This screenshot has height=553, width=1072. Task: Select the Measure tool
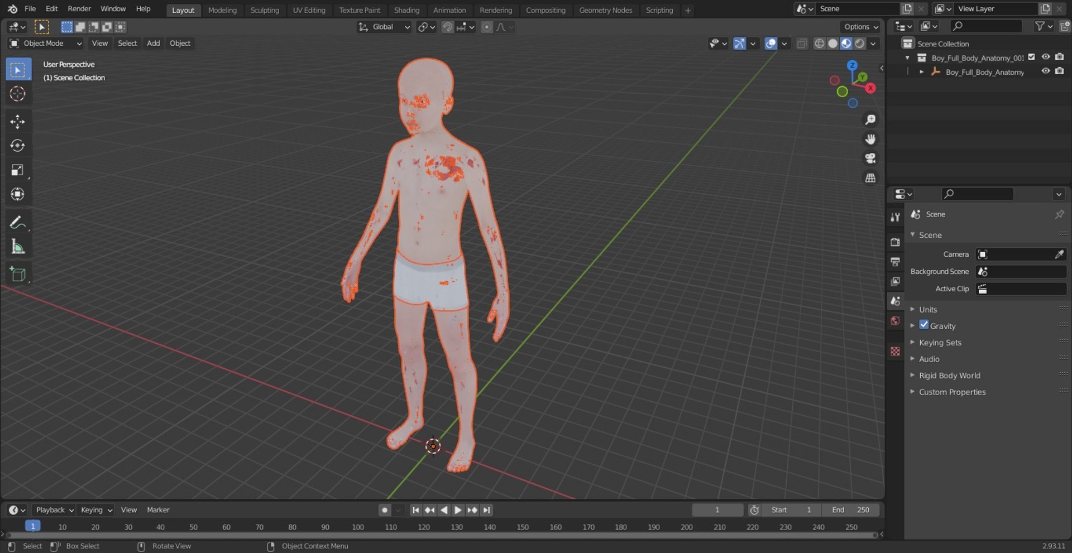point(18,246)
